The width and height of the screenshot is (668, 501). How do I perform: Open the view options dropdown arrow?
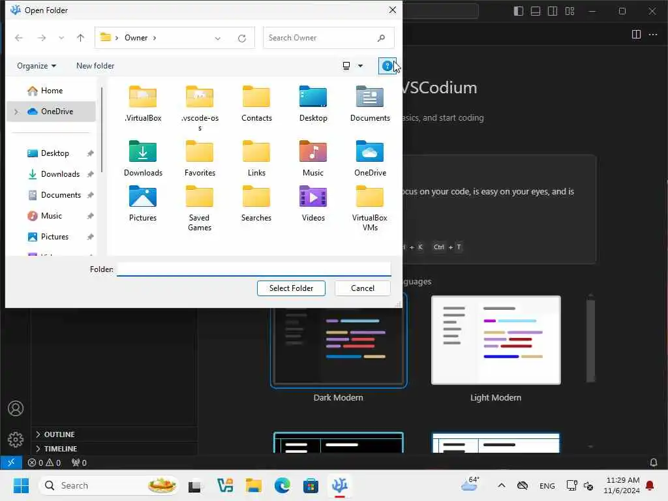click(x=360, y=66)
